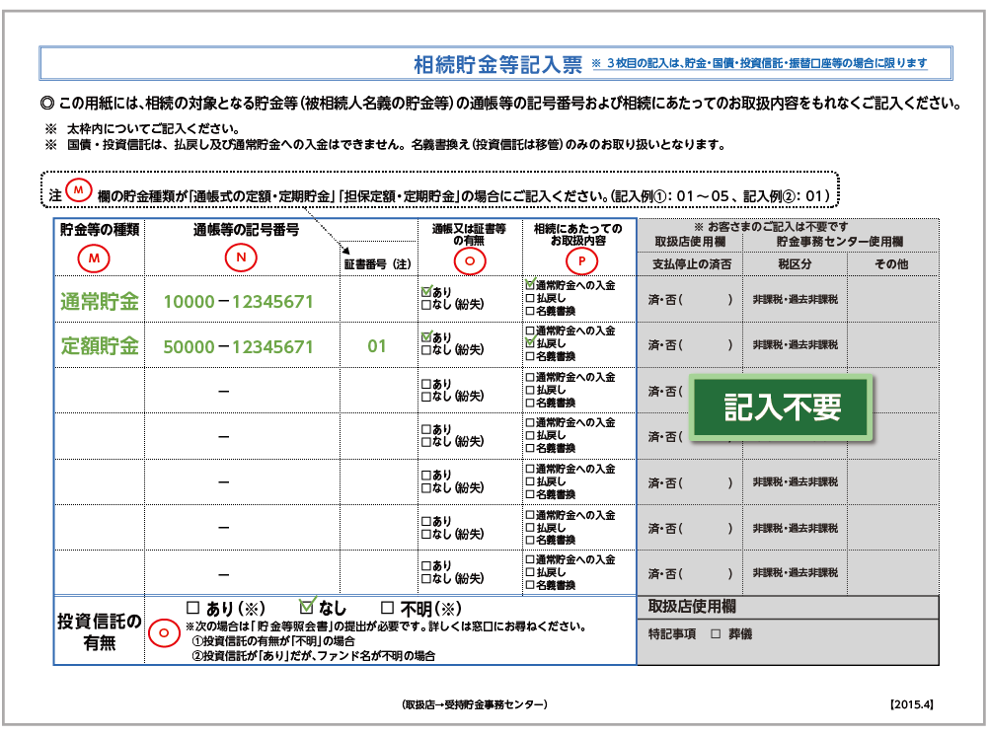Click the 証書番号(注) sub-header

(377, 264)
